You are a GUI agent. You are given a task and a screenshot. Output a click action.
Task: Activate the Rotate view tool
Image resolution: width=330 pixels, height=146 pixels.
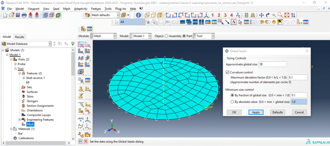268,15
